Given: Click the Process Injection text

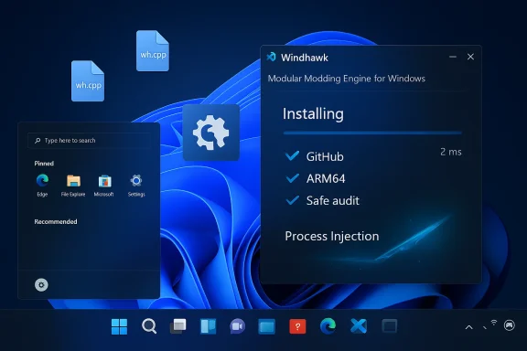Looking at the screenshot, I should pos(332,236).
